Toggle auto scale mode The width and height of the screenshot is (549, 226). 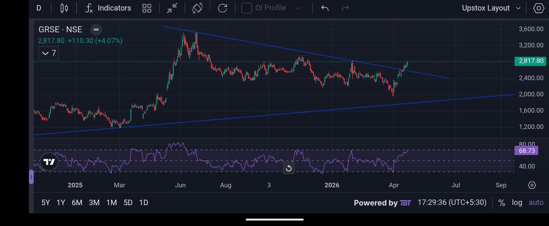click(x=536, y=203)
